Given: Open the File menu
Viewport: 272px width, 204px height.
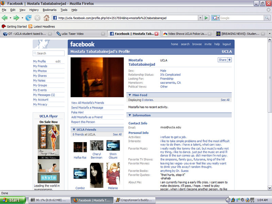Looking at the screenshot, I should (x=4, y=10).
